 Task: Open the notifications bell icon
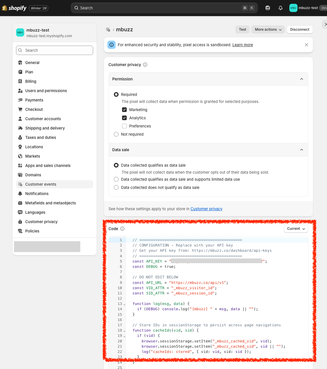coord(280,8)
